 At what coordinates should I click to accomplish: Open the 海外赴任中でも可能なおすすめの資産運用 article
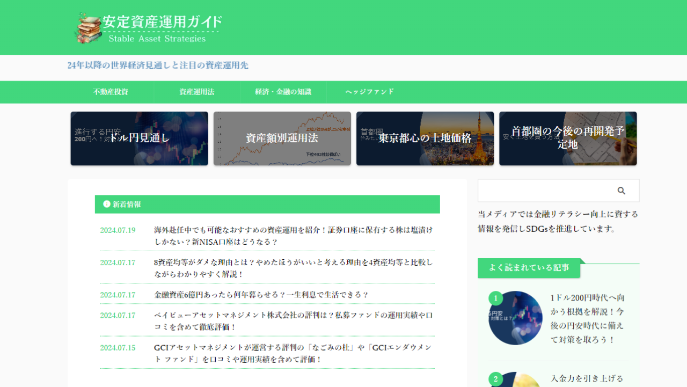coord(294,236)
